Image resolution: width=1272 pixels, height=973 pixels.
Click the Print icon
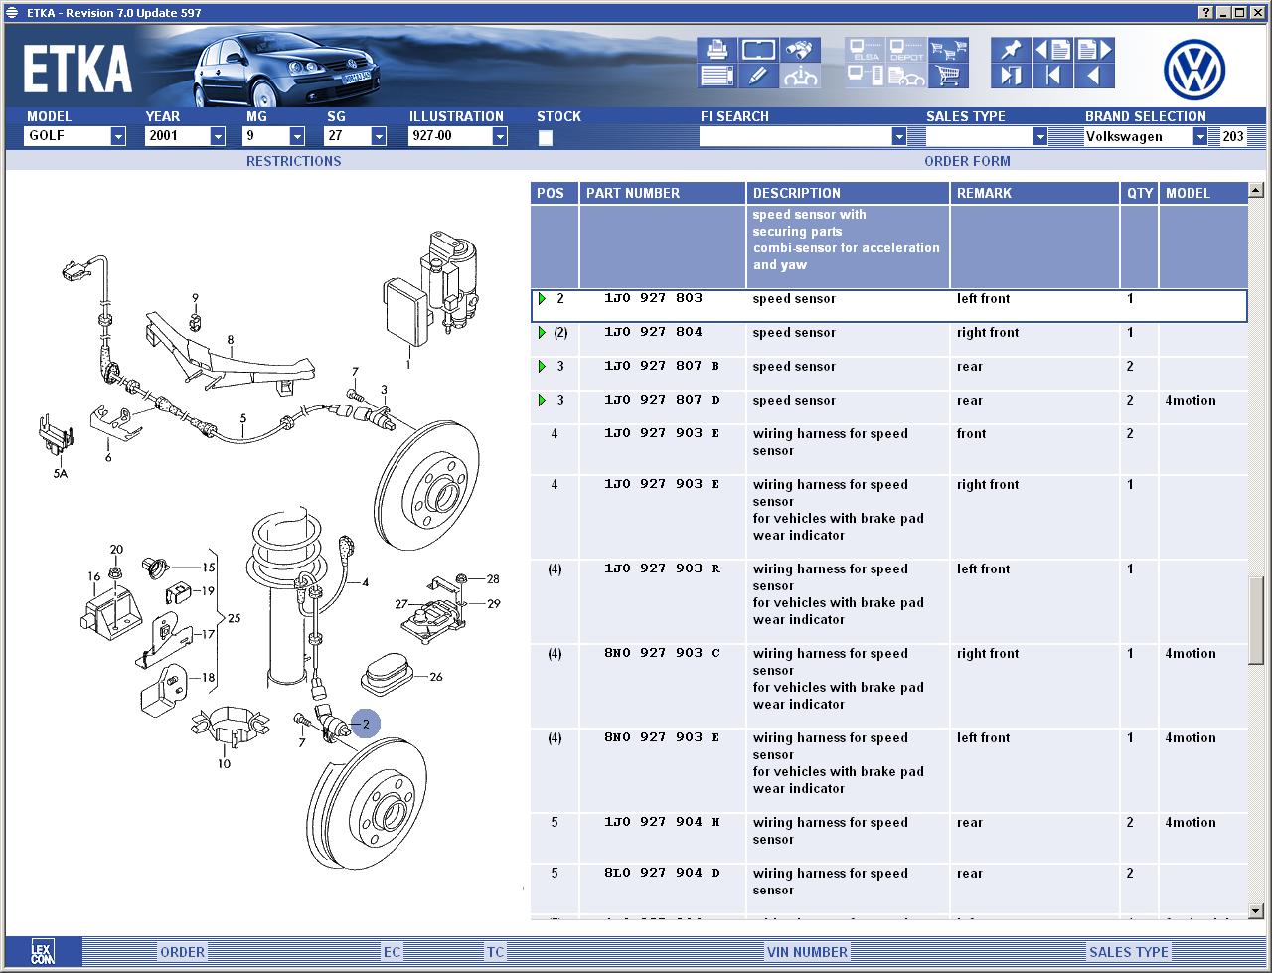click(716, 50)
